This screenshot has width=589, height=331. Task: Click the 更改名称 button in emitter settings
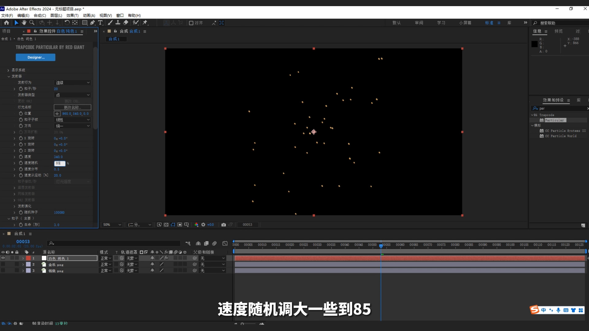[72, 107]
